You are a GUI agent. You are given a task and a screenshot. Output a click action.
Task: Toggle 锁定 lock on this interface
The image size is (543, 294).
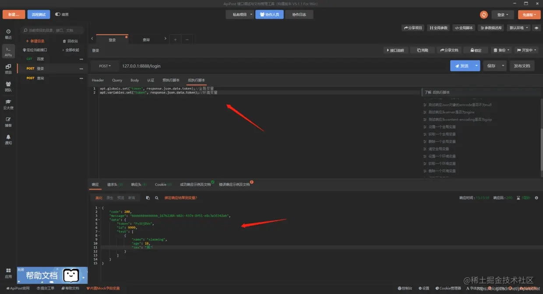pos(476,50)
